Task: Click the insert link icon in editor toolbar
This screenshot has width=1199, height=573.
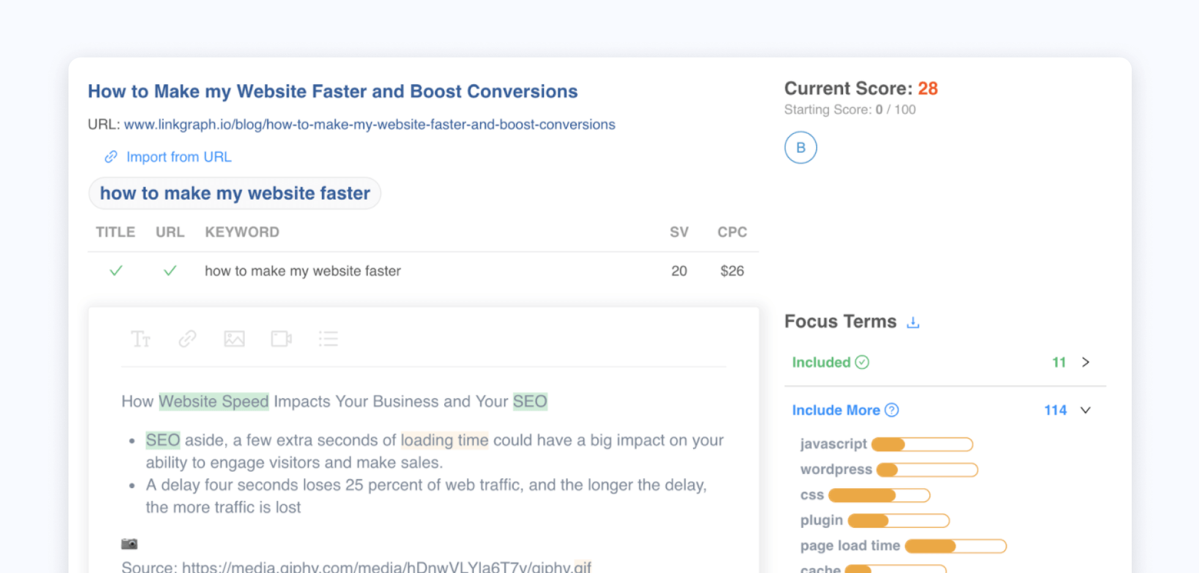Action: point(187,339)
